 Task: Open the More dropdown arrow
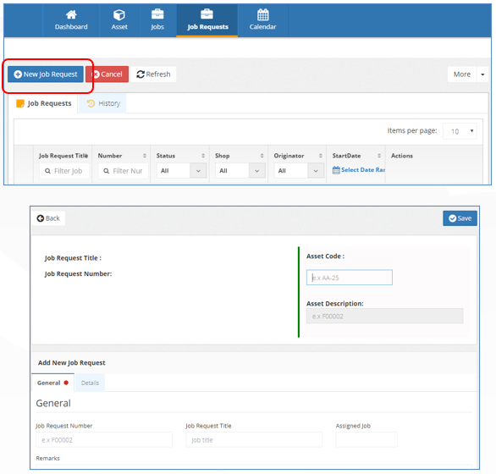[x=482, y=74]
